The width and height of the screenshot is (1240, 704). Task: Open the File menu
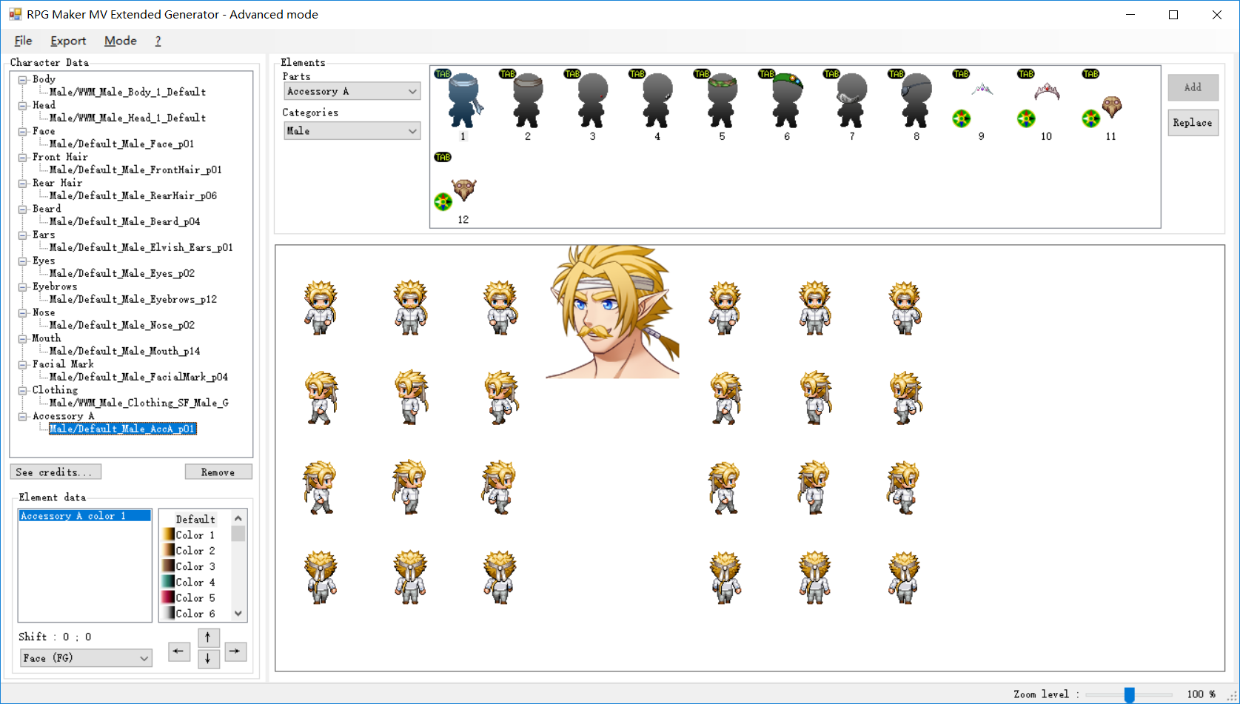point(23,41)
